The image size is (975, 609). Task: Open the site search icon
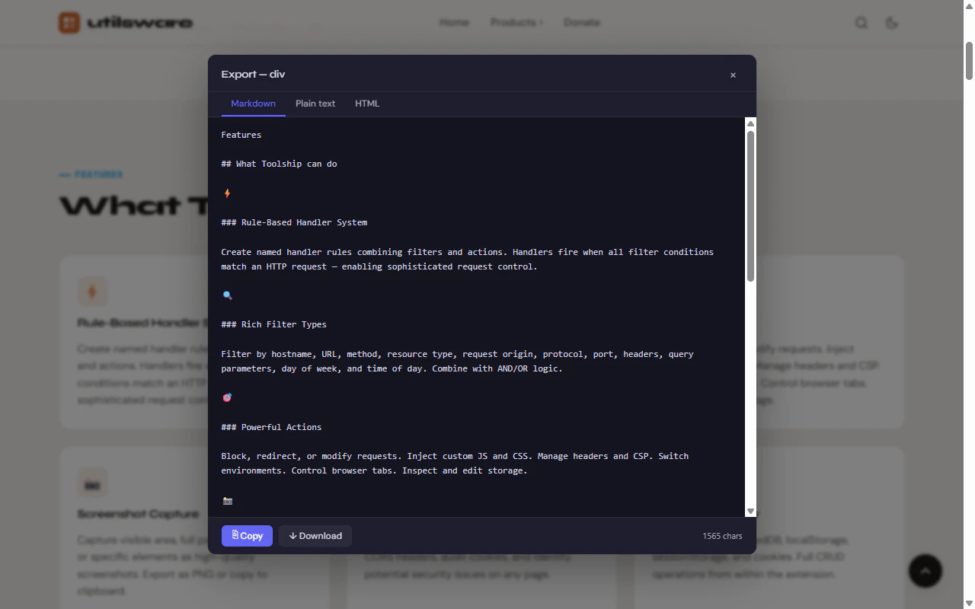point(862,23)
